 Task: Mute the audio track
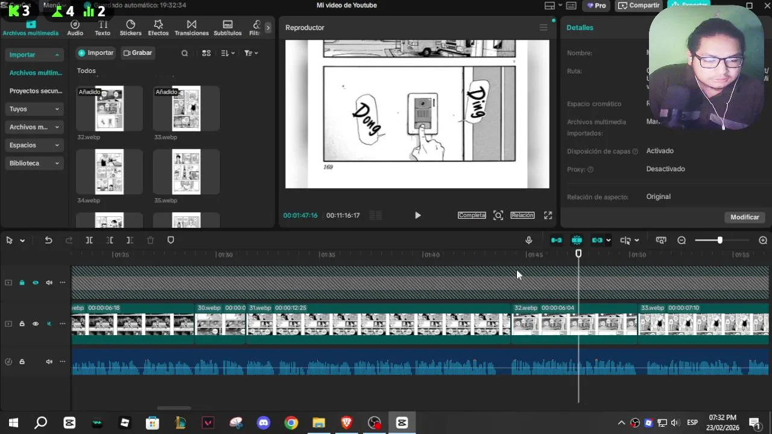coord(49,362)
